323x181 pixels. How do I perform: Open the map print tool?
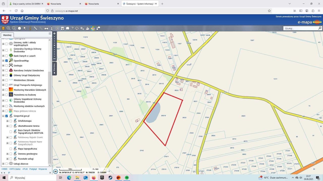[x=46, y=28]
